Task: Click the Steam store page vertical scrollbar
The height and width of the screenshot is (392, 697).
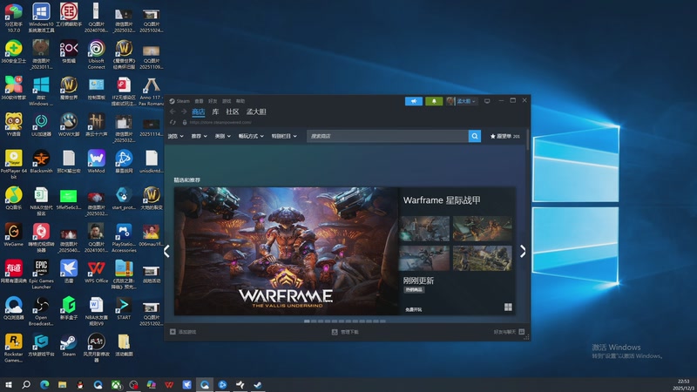Action: [528, 140]
